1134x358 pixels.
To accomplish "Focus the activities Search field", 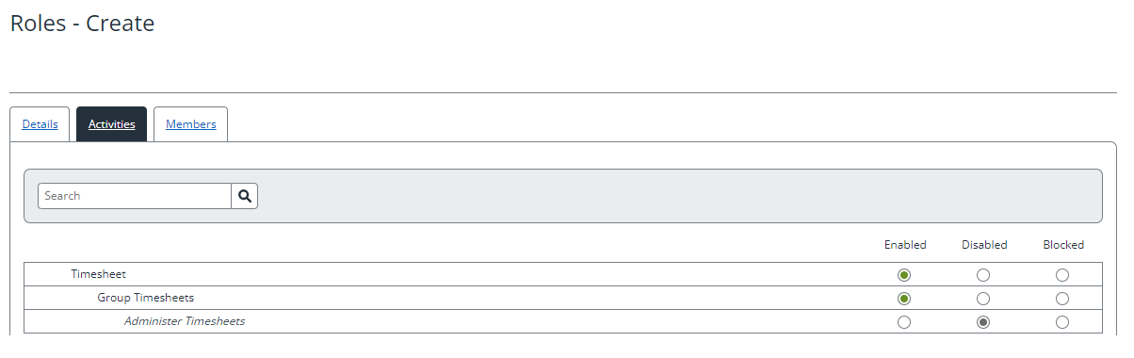I will pos(135,196).
